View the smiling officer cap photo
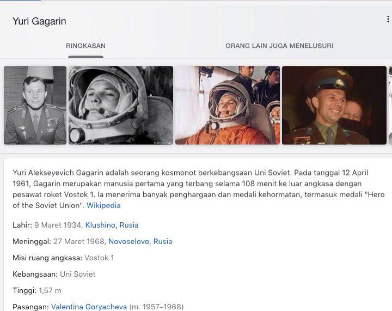The width and height of the screenshot is (392, 311). (334, 105)
